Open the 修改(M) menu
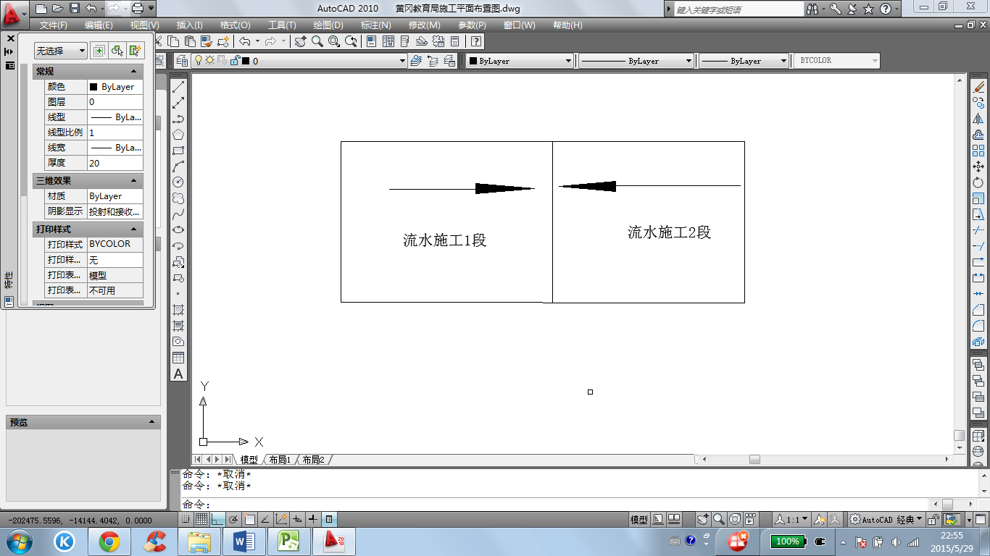 (424, 25)
